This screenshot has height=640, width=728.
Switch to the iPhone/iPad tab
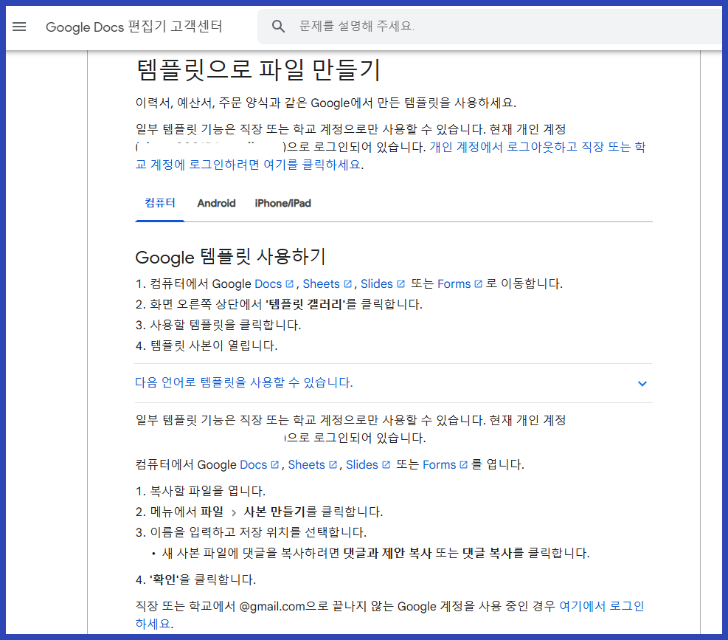click(282, 203)
